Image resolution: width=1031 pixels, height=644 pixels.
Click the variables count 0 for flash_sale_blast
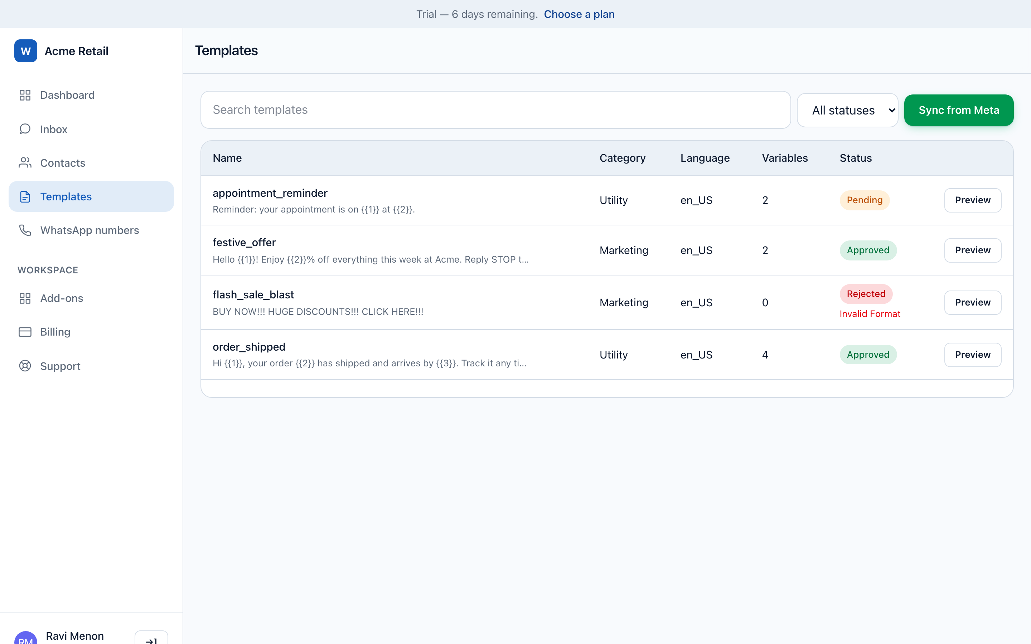click(765, 302)
